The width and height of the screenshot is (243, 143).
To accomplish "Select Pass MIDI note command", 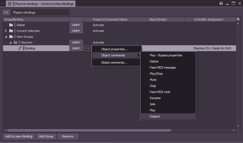I will (168, 92).
